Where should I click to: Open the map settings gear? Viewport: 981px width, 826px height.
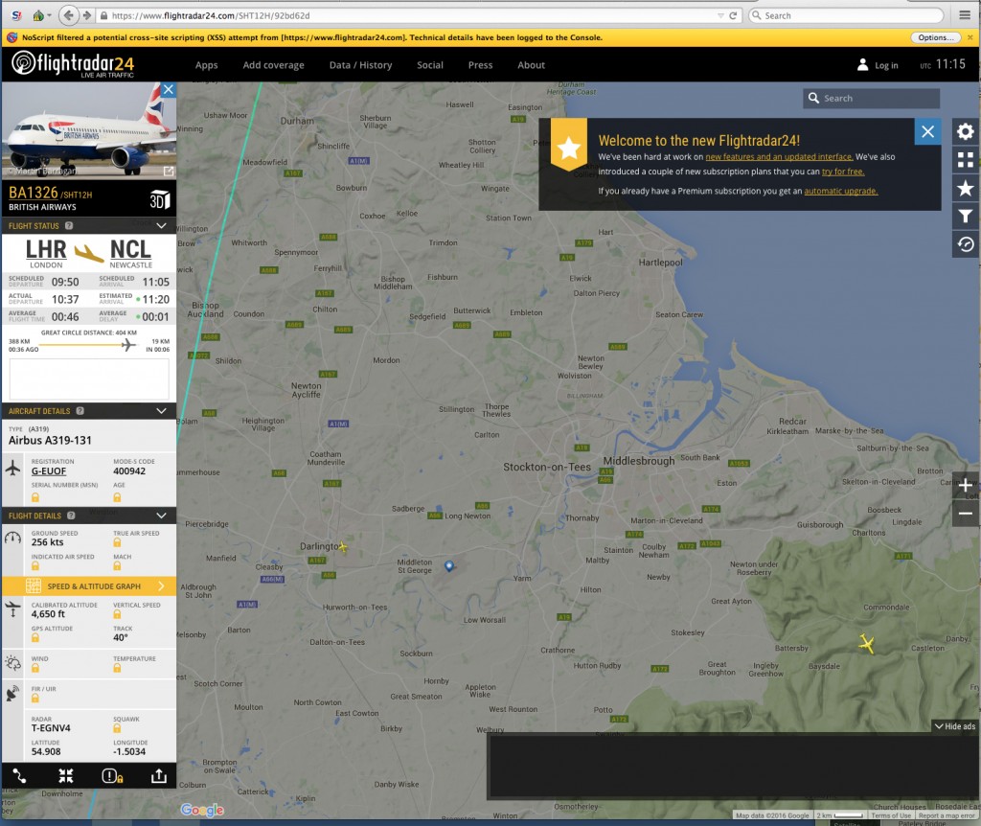(x=966, y=132)
